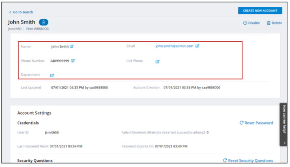Click the John Smith page title
Viewport: 290px width, 167px height.
coord(21,22)
